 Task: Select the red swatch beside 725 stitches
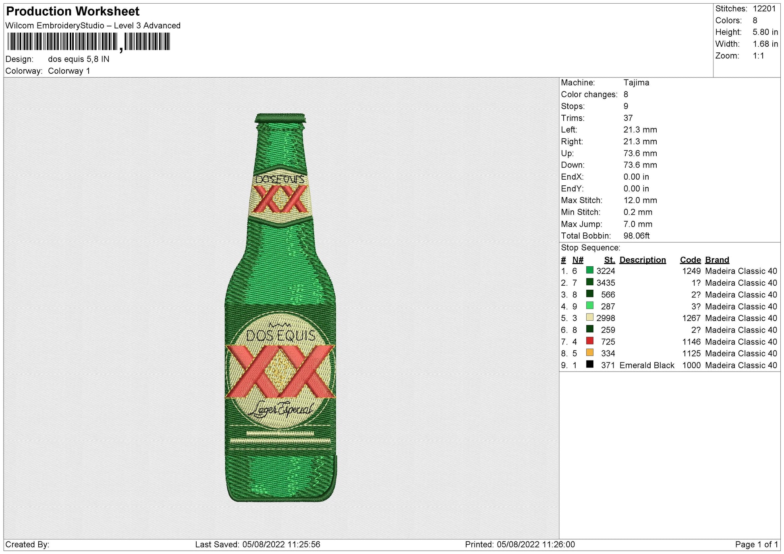(590, 341)
